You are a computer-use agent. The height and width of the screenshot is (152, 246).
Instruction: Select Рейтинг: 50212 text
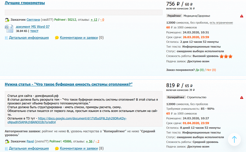pyautogui.click(x=65, y=20)
